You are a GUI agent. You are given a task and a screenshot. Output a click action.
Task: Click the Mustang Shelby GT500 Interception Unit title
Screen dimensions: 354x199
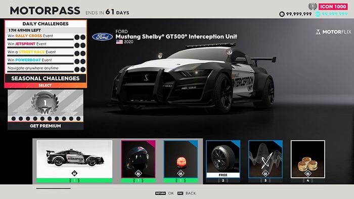click(176, 36)
